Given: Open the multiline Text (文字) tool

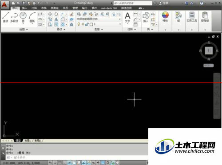Looking at the screenshot, I should (x=127, y=17).
